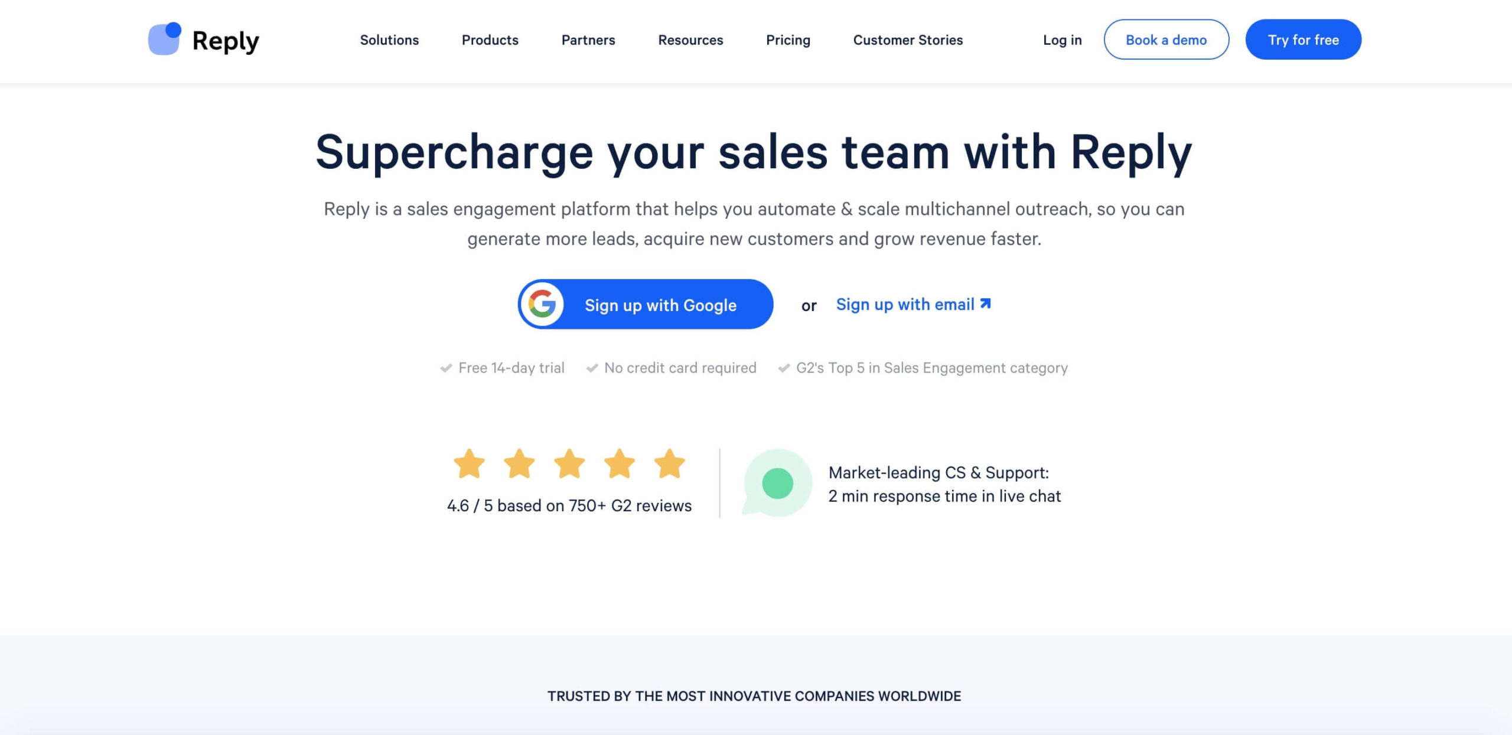Click the fifth rating star
Viewport: 1512px width, 735px height.
[x=670, y=463]
